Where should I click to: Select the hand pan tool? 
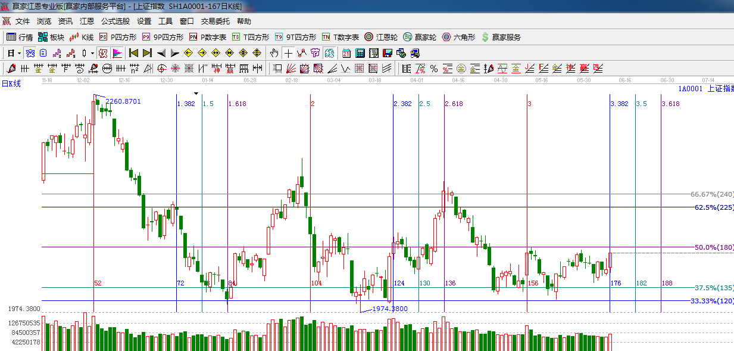(x=274, y=53)
